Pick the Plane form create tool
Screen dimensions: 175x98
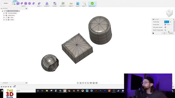22,3
